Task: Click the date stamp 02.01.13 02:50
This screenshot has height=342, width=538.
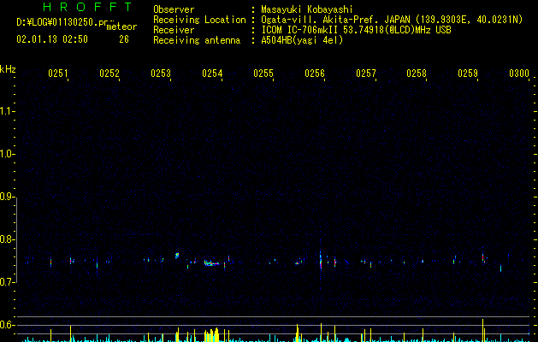Action: coord(52,39)
